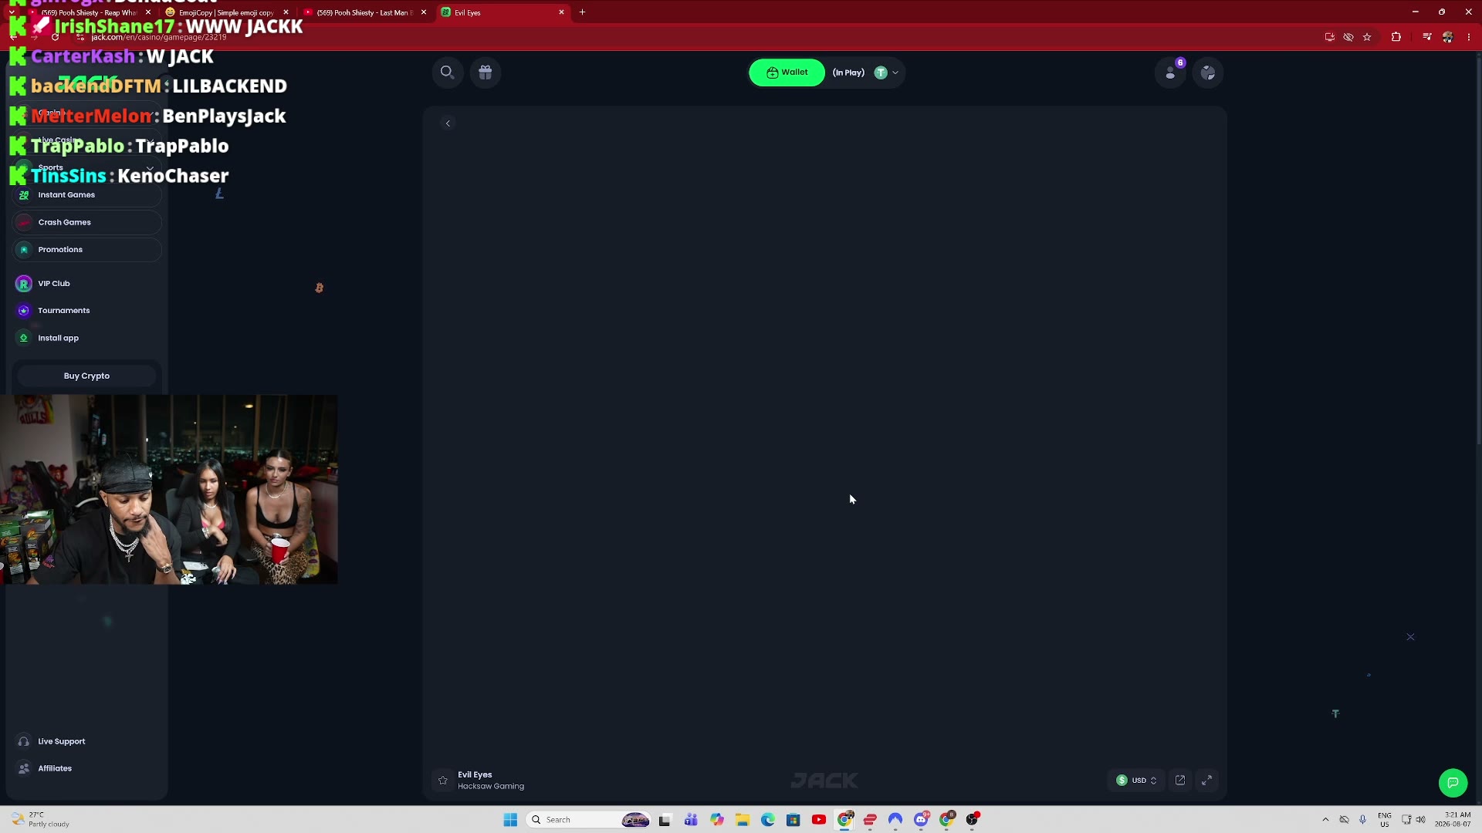Expand the Tether currency balance dropdown
This screenshot has width=1482, height=833.
pyautogui.click(x=886, y=73)
